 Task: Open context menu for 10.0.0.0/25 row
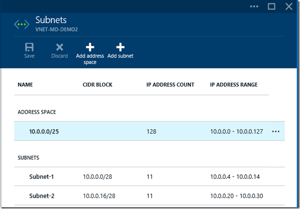pyautogui.click(x=275, y=132)
